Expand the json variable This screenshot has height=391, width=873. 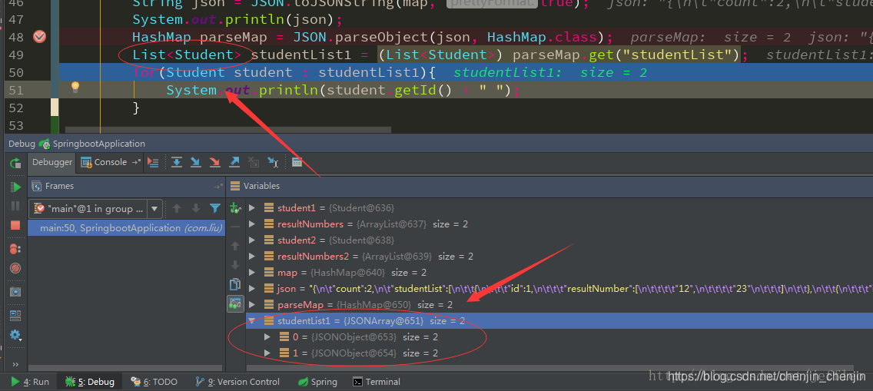pyautogui.click(x=252, y=288)
